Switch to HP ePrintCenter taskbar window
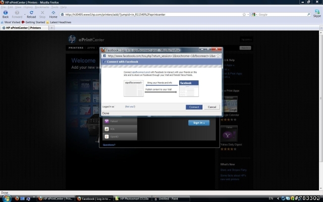The image size is (323, 202). point(56,198)
